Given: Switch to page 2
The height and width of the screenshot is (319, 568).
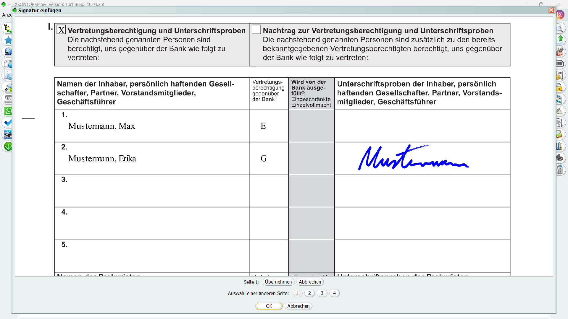Looking at the screenshot, I should tap(309, 293).
